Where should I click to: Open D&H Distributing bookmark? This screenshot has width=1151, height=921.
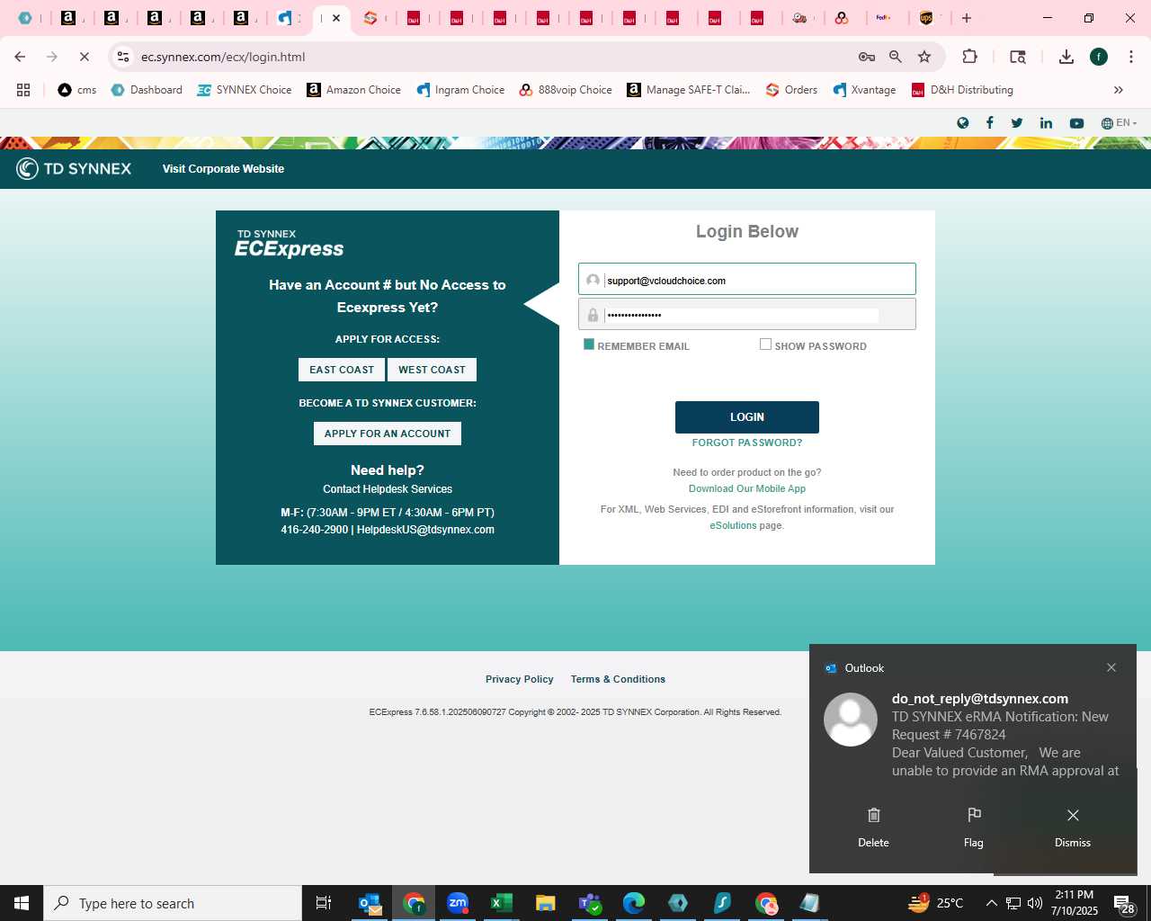click(962, 90)
